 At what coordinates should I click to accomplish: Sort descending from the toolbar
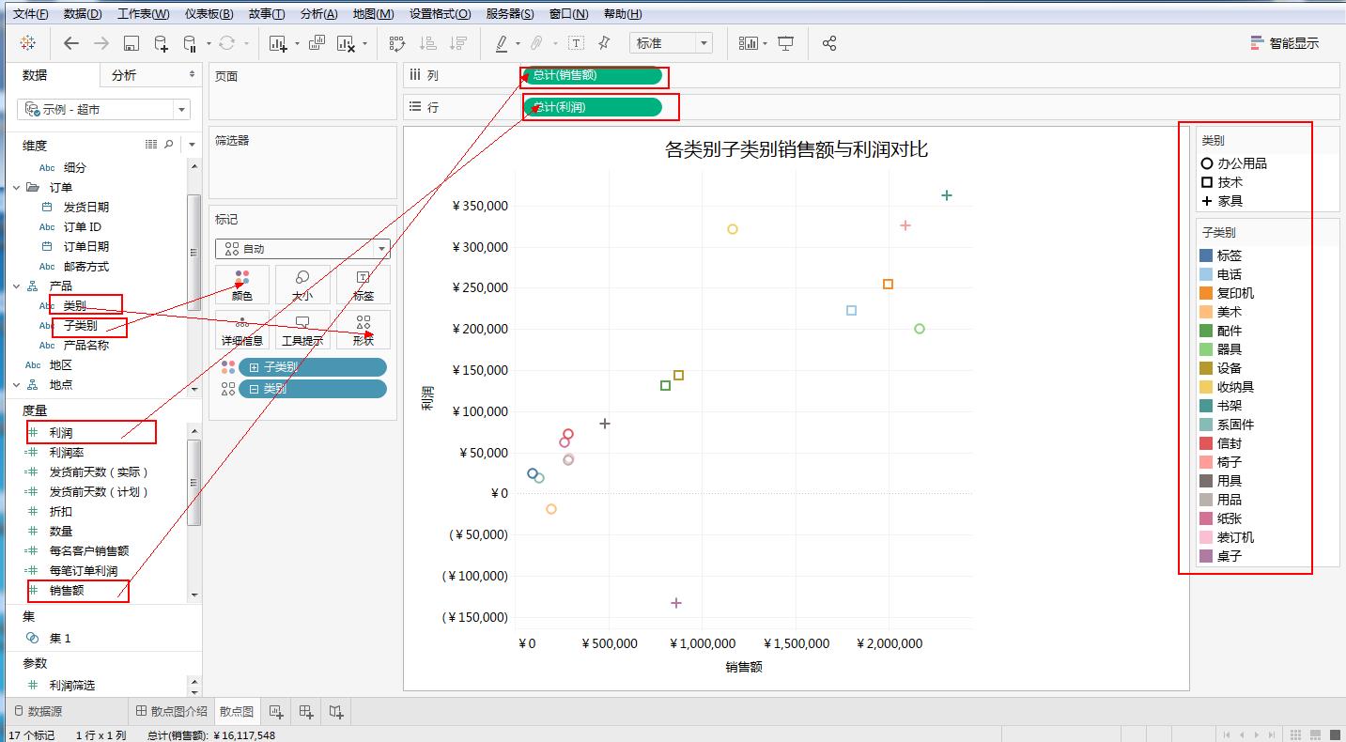point(458,43)
